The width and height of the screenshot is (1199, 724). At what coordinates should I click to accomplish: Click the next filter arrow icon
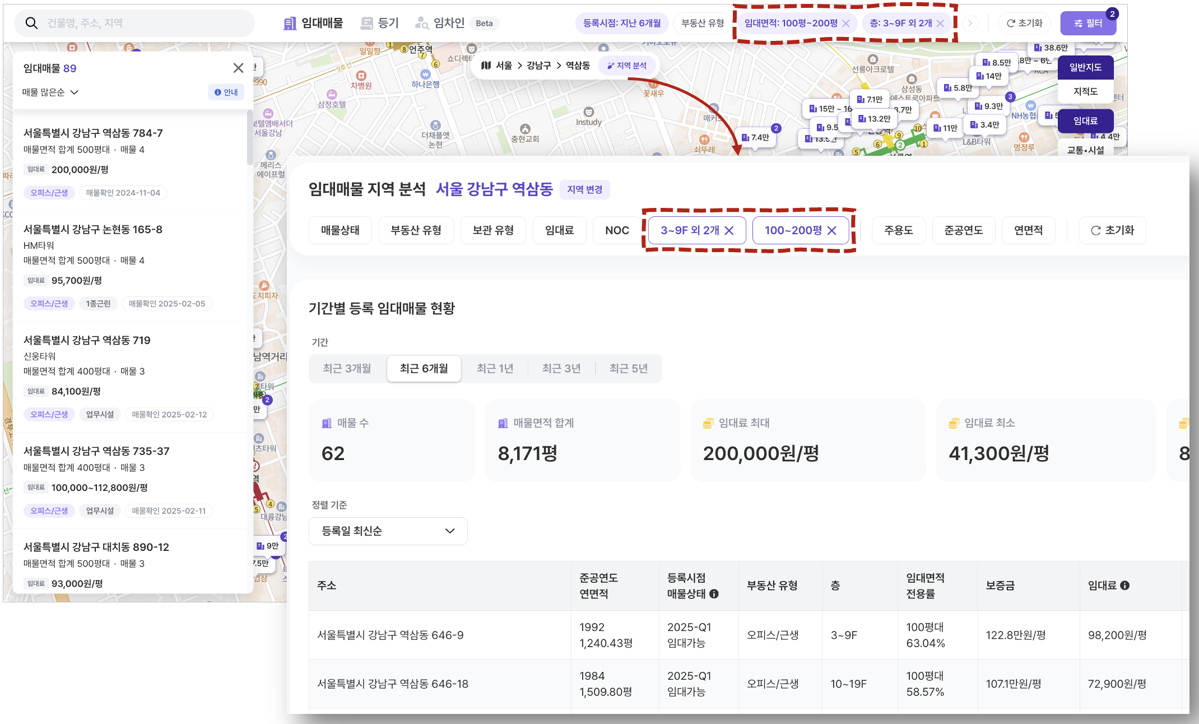[x=970, y=23]
